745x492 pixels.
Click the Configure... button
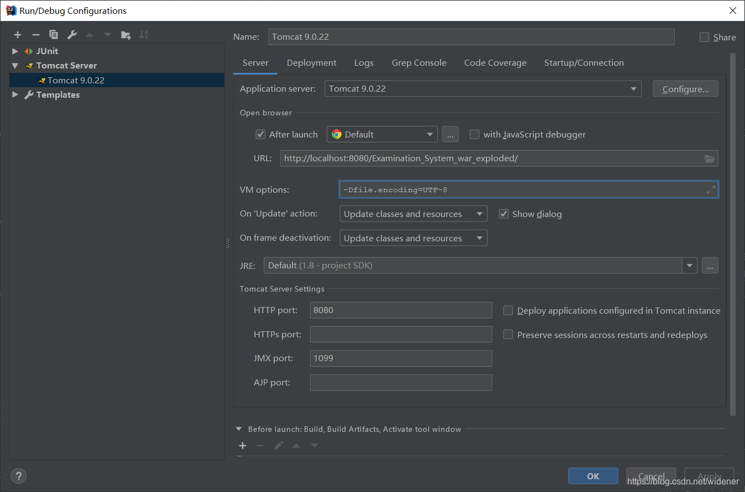[x=685, y=89]
